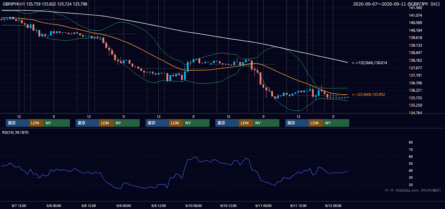
Task: Click RSI scale level 60
Action: [411, 156]
